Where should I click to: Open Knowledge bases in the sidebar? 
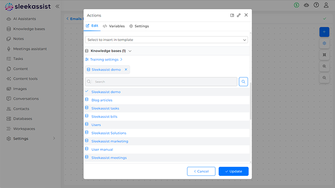click(x=29, y=29)
